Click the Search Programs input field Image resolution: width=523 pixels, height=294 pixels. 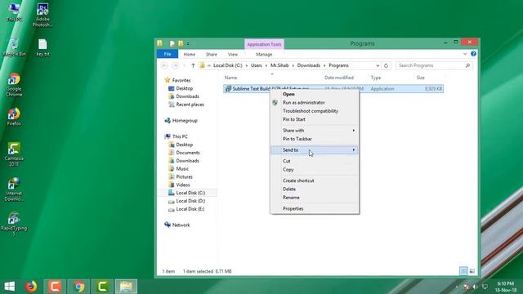point(434,65)
